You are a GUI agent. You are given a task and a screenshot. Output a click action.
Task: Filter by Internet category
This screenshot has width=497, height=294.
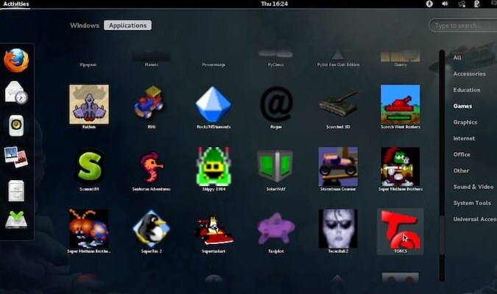464,138
